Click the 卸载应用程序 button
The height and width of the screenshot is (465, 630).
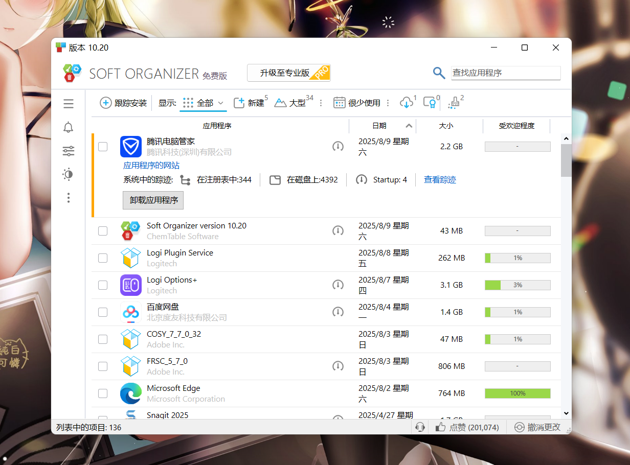pos(153,200)
